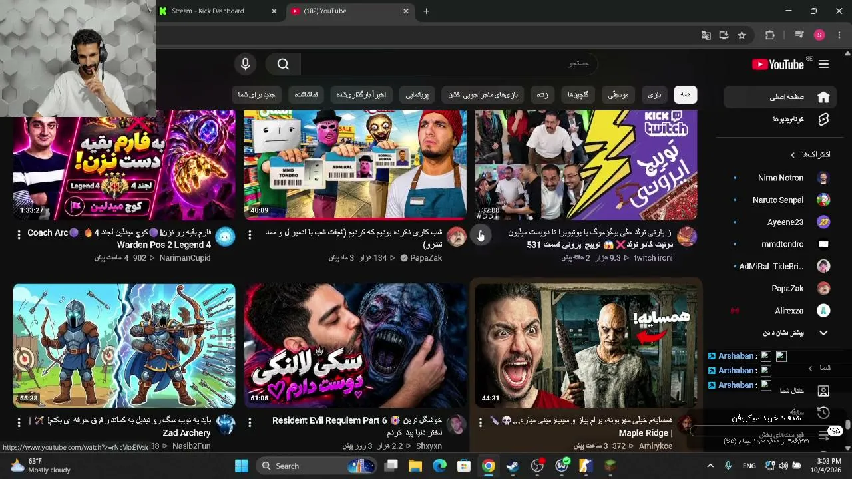This screenshot has height=479, width=852.
Task: Select the 'موسیقی' filter chip
Action: point(618,95)
